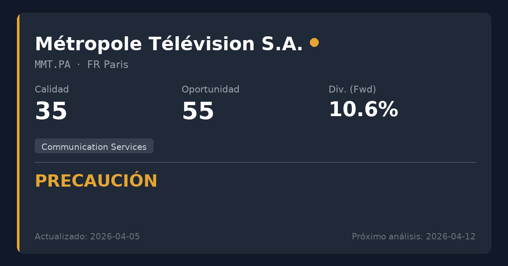508x266 pixels.
Task: Select the MMT.PA ticker symbol
Action: [52, 65]
